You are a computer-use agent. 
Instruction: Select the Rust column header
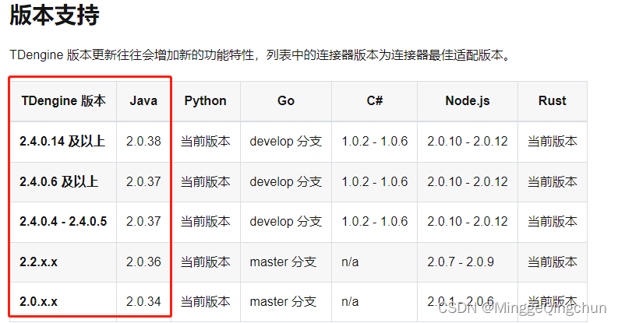[553, 100]
